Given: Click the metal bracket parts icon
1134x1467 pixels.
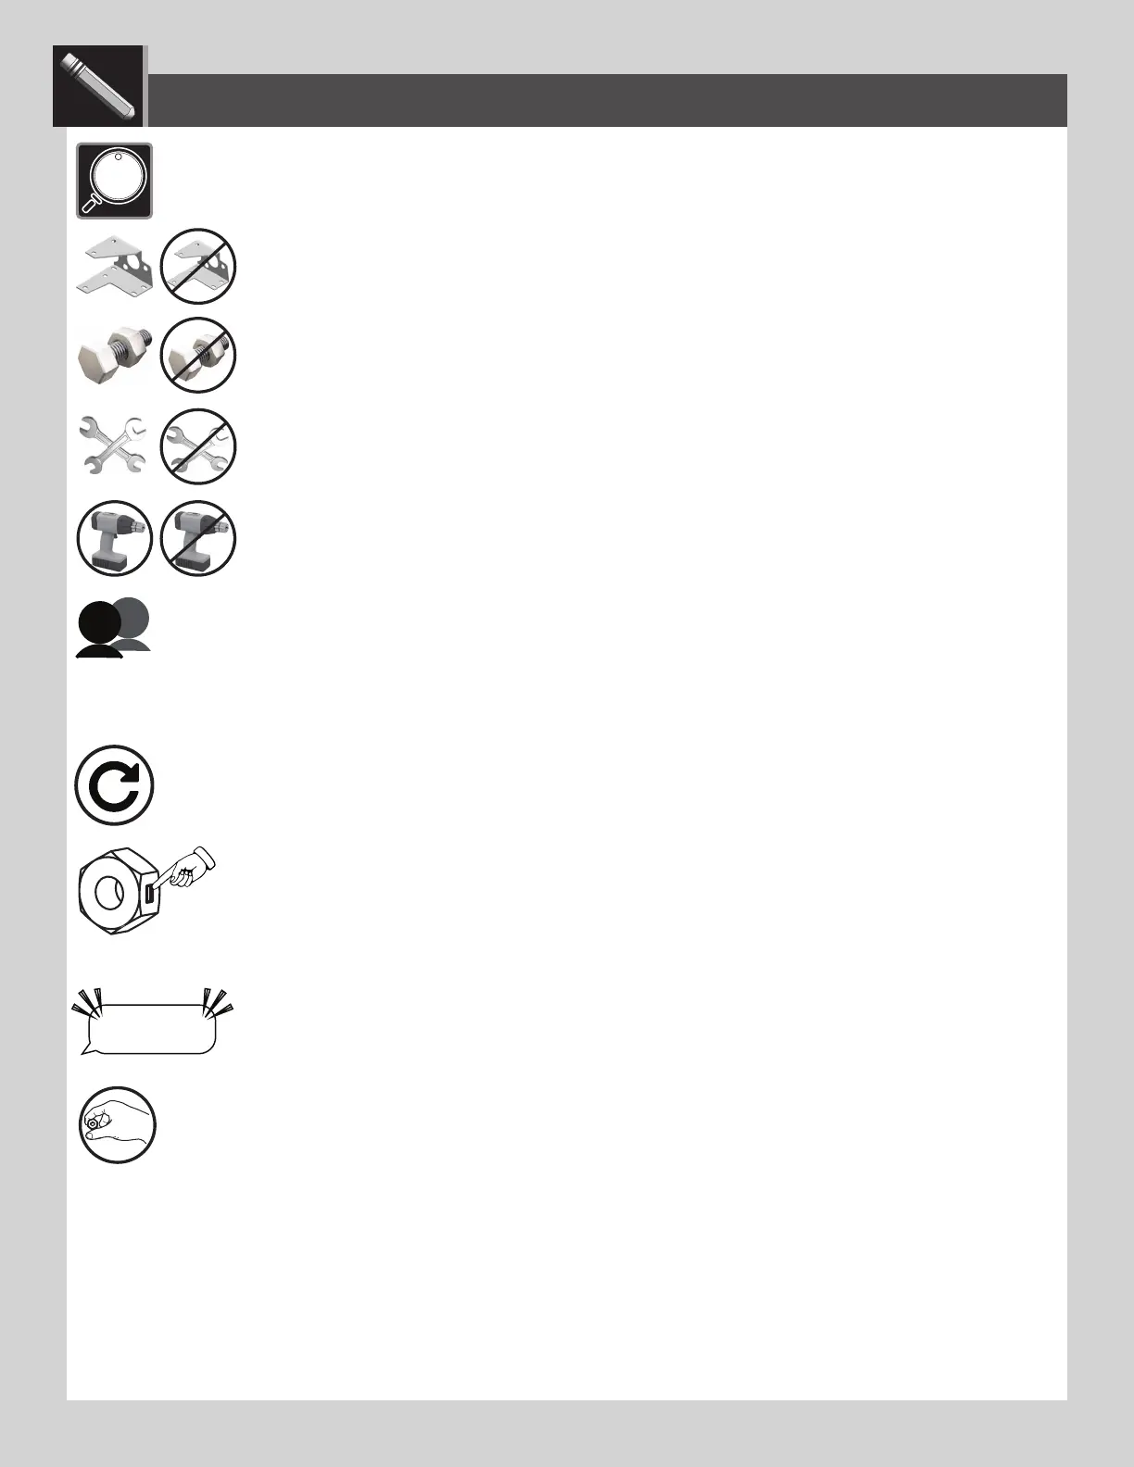Looking at the screenshot, I should click(115, 266).
